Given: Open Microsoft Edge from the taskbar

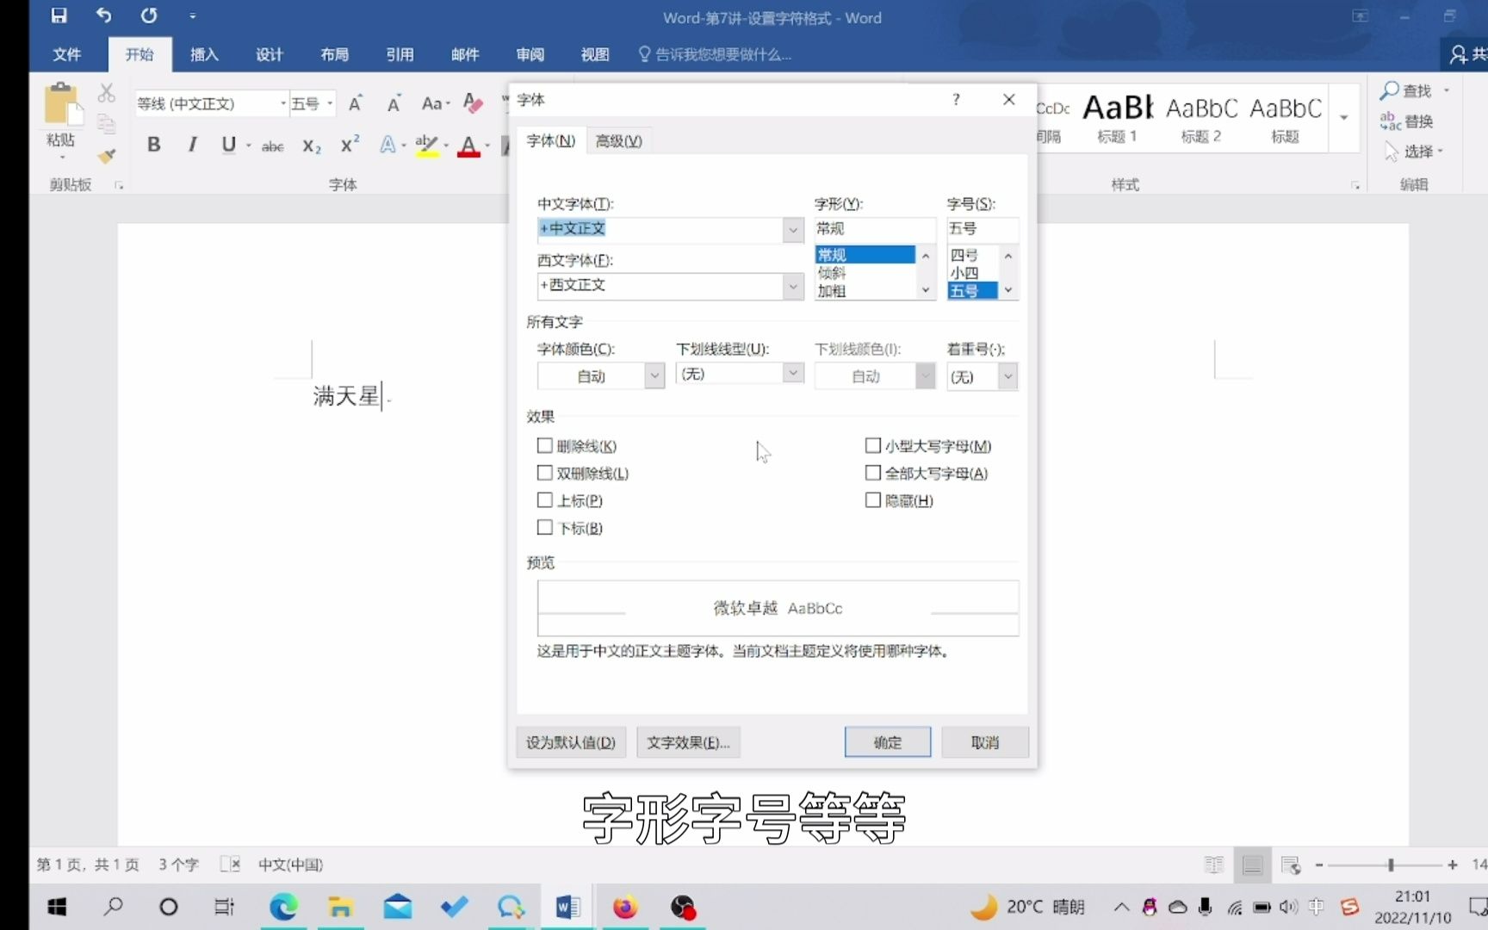Looking at the screenshot, I should 283,907.
